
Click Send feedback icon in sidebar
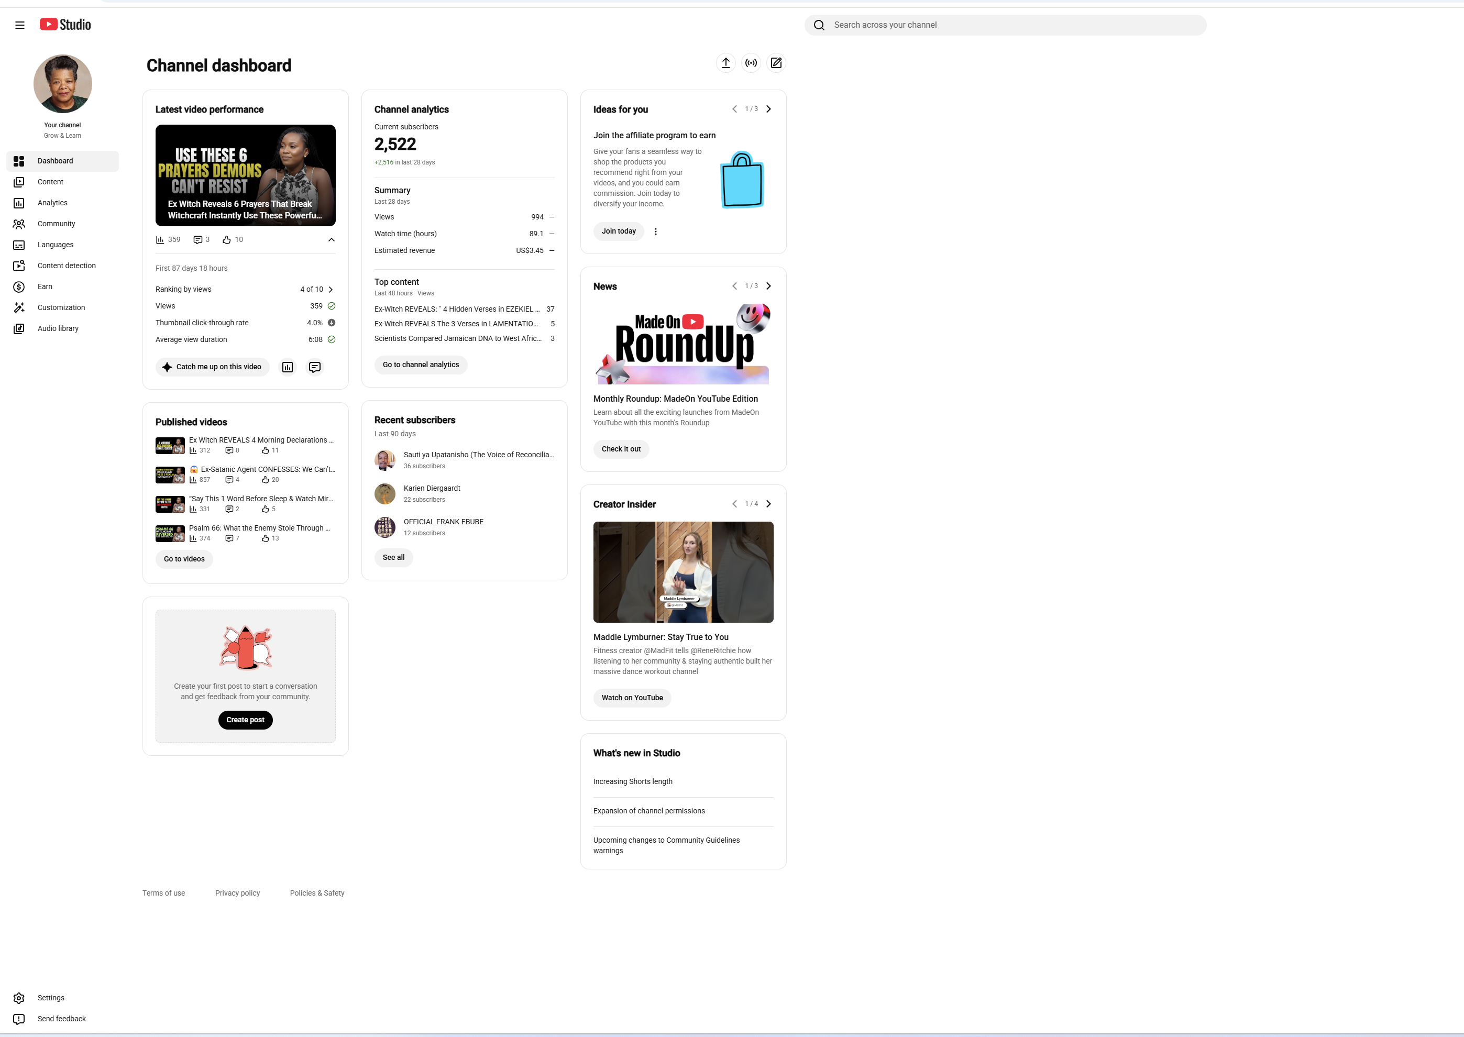coord(19,1019)
